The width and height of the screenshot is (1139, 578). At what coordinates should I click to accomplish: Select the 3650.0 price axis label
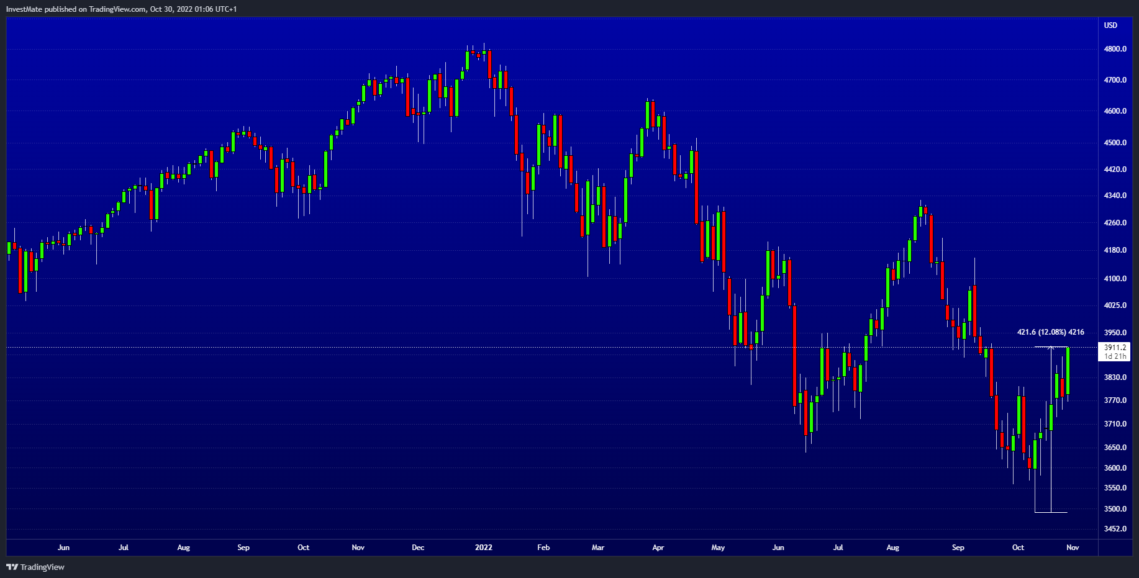tap(1115, 448)
